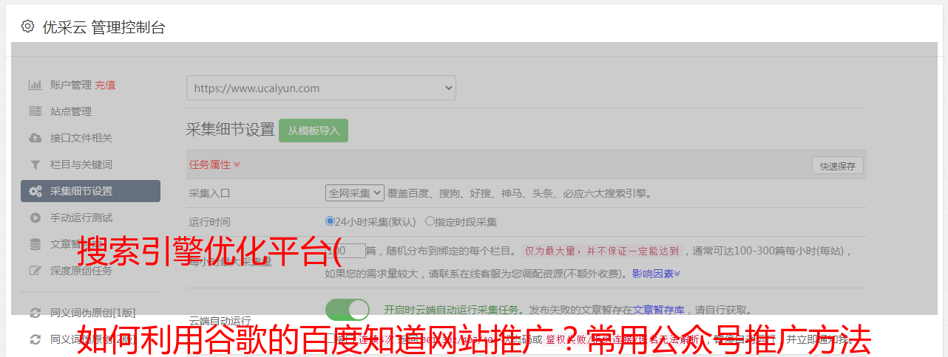Click the play icon for 手动运行测试
Viewport: 948px width, 357px height.
pyautogui.click(x=35, y=218)
